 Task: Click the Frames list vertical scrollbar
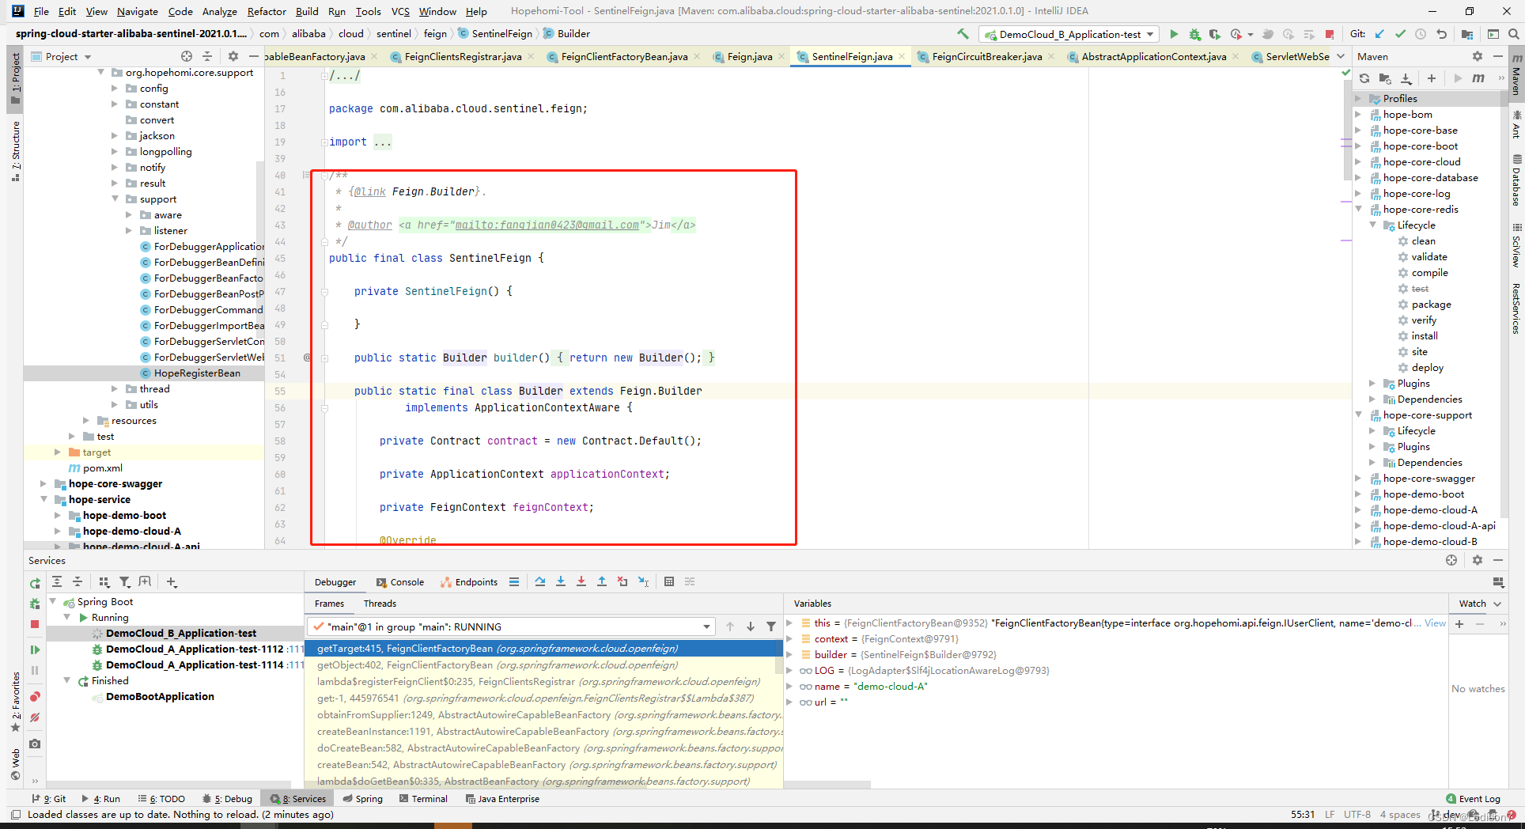[779, 657]
